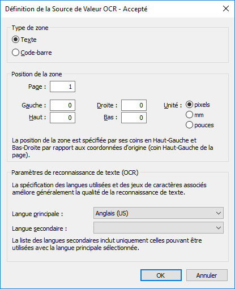Screen dimensions: 235x289
Task: Click the Bas coordinate field
Action: [x=134, y=118]
